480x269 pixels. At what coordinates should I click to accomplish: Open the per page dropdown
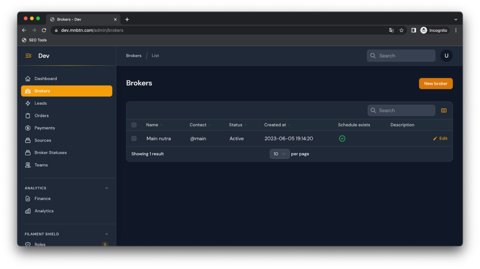(x=279, y=154)
